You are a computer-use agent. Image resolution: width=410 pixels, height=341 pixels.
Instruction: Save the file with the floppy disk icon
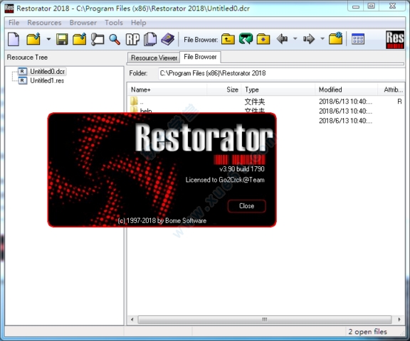[x=62, y=39]
